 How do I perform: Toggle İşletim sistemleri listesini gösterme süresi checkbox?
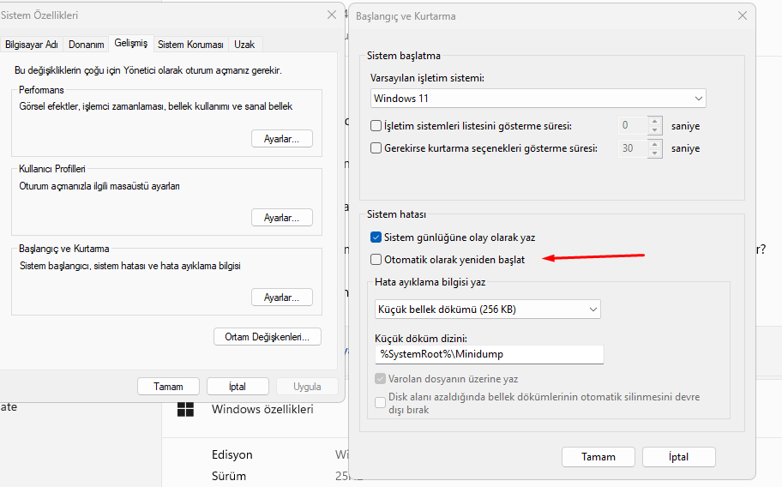pos(376,126)
